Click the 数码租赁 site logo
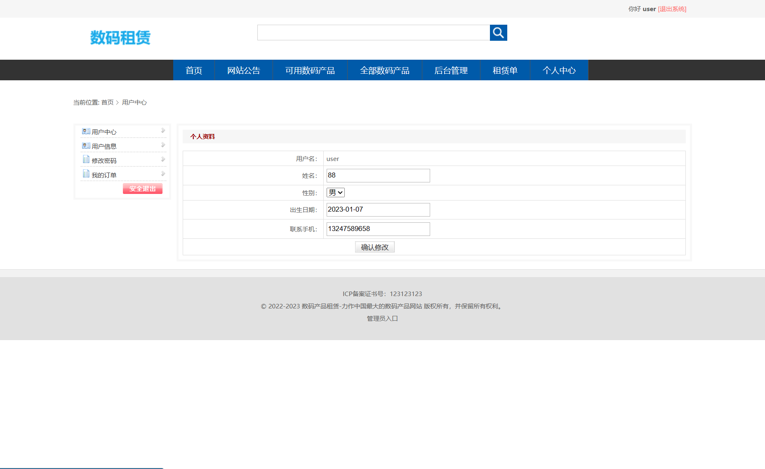 pyautogui.click(x=120, y=37)
